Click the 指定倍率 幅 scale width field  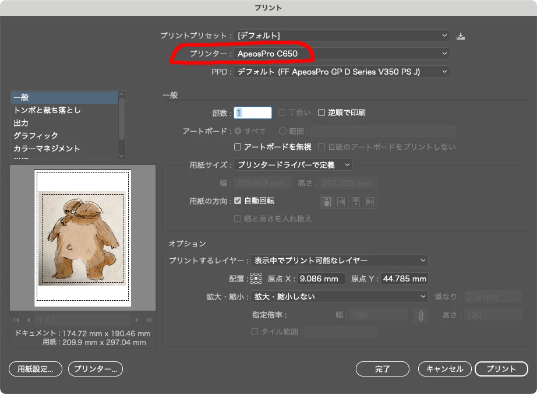tap(379, 315)
